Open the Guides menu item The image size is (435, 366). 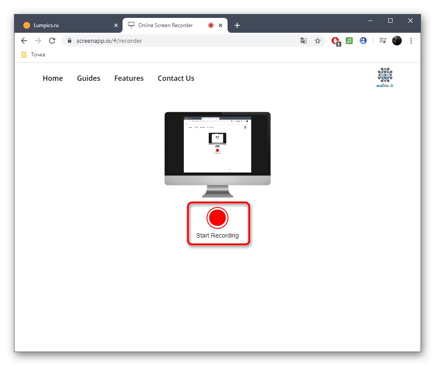coord(88,78)
